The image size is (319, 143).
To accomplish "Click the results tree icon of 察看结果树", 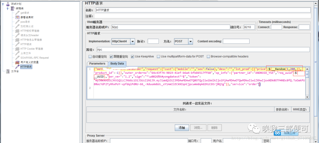I will [x=17, y=17].
